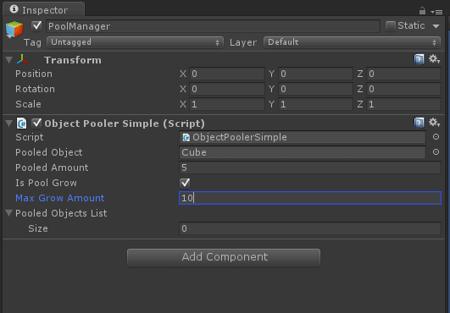Open object picker for Script field
The image size is (450, 313).
436,137
